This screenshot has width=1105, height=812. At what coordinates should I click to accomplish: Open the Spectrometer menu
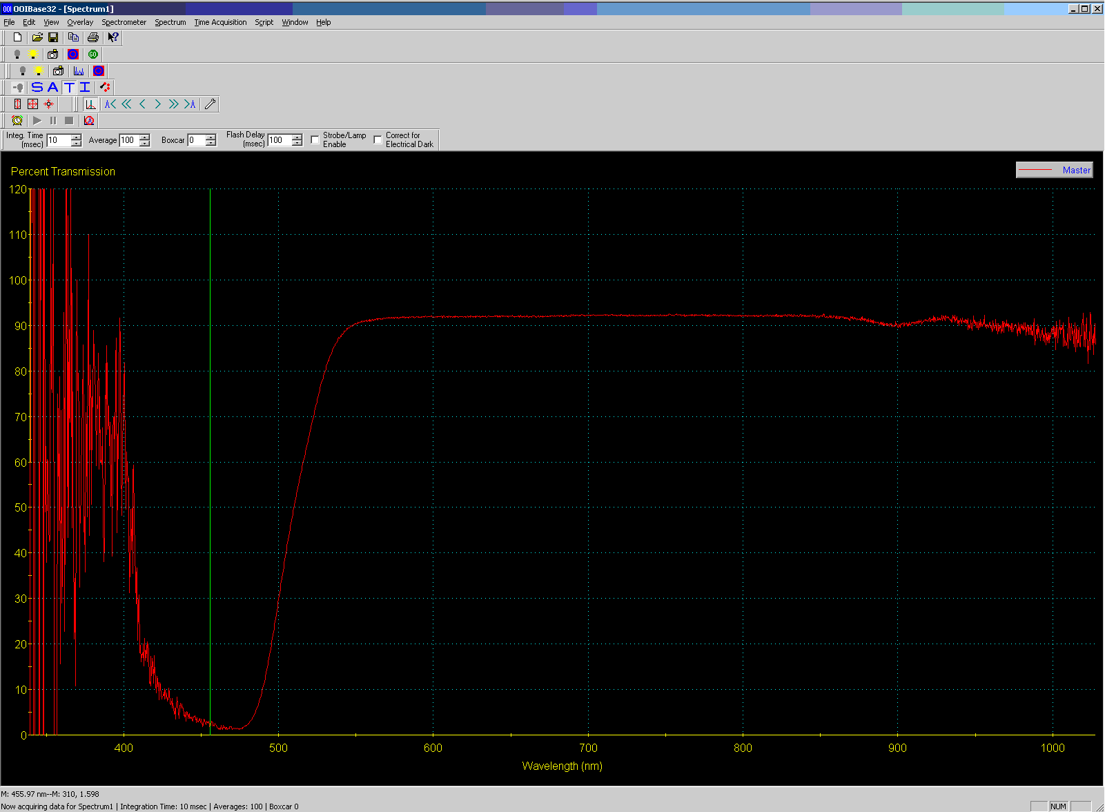124,22
